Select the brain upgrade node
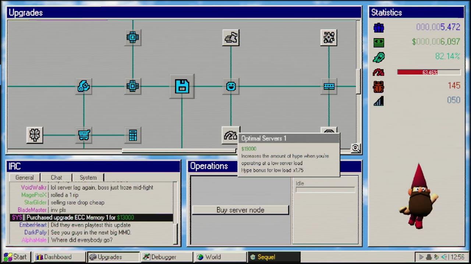This screenshot has width=471, height=264. (35, 135)
